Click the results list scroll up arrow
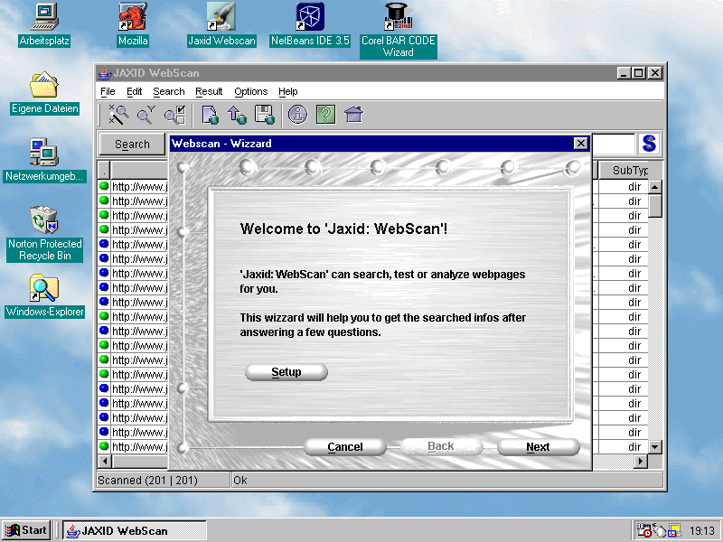This screenshot has width=723, height=542. click(654, 187)
